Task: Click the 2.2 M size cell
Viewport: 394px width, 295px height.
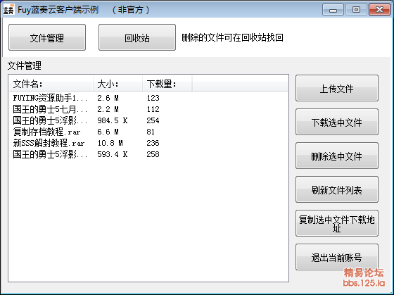Action: click(x=108, y=109)
